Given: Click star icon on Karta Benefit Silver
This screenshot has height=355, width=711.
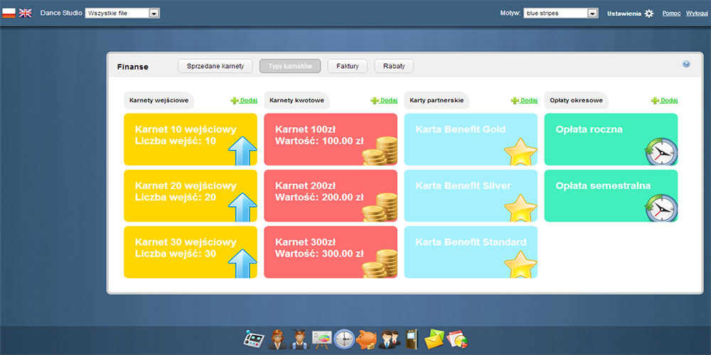Looking at the screenshot, I should tap(520, 208).
